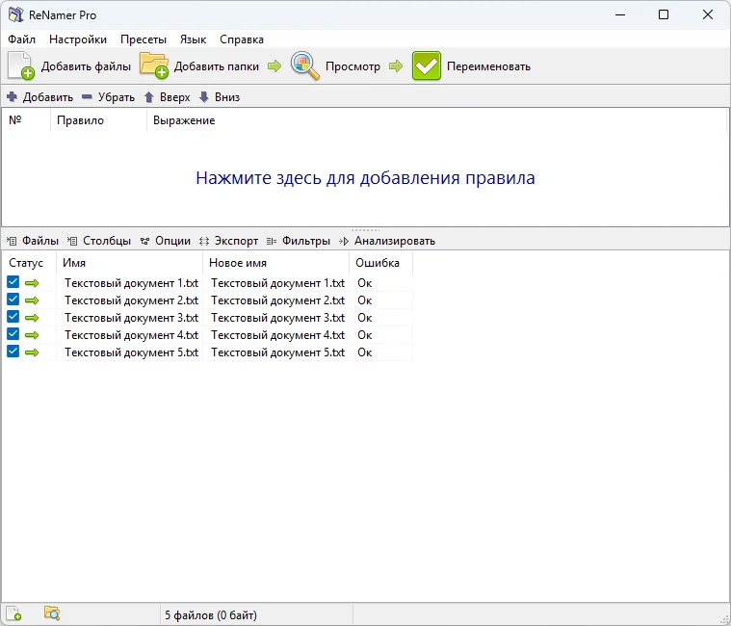The width and height of the screenshot is (731, 626).
Task: Disable the Текстовый документ 5.txt checkbox
Action: click(13, 352)
